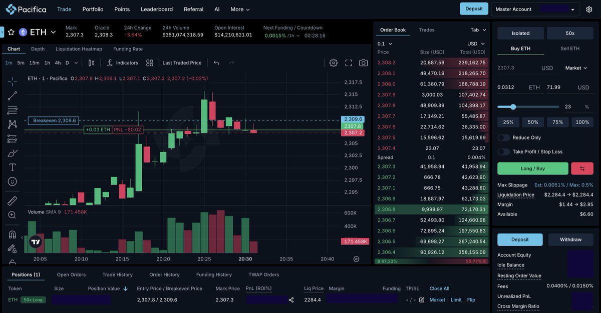This screenshot has height=313, width=601.
Task: Change order book 0.1 grouping dropdown
Action: (x=385, y=44)
